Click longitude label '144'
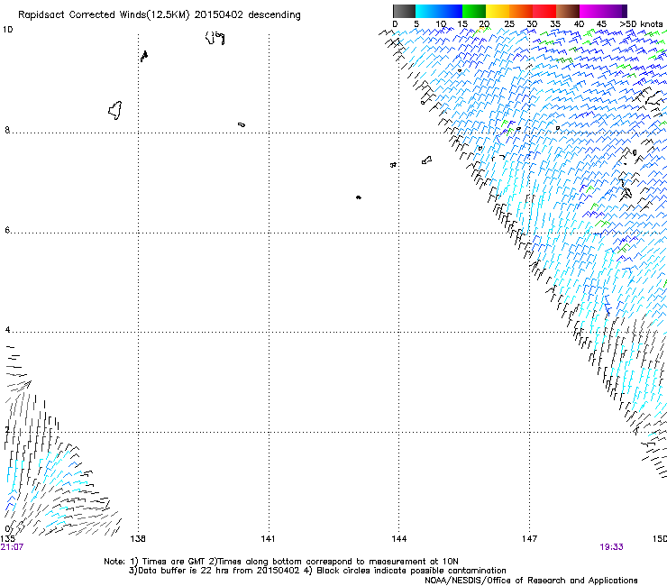Viewport: 667px width, 586px height. [399, 539]
